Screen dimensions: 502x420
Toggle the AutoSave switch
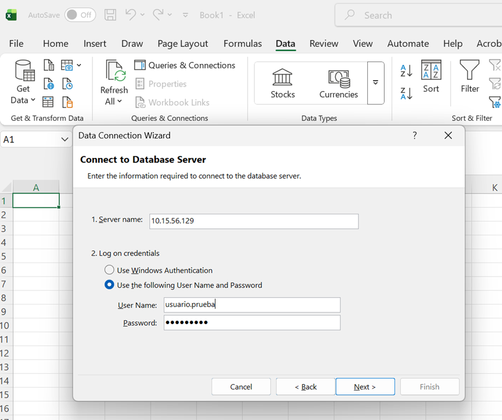point(80,15)
